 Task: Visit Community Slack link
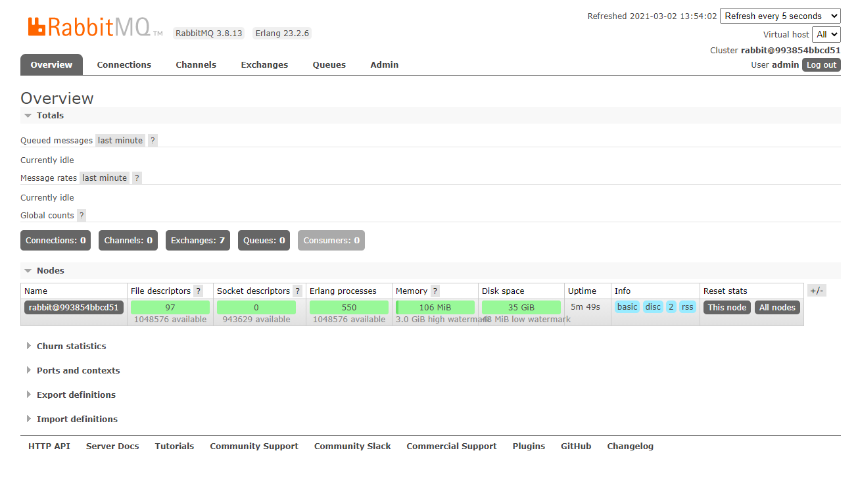[x=352, y=446]
